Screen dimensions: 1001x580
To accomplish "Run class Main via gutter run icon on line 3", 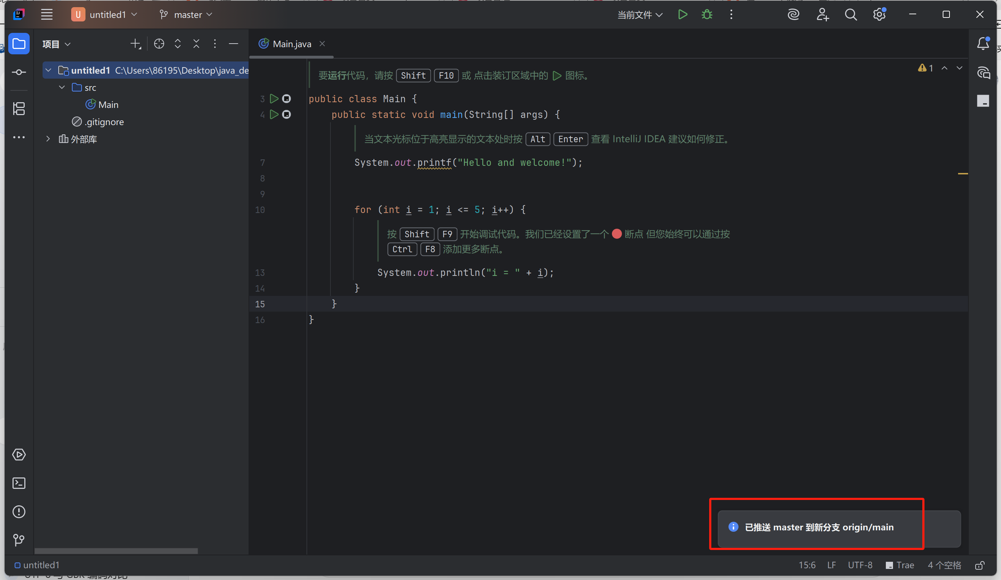I will [x=273, y=99].
